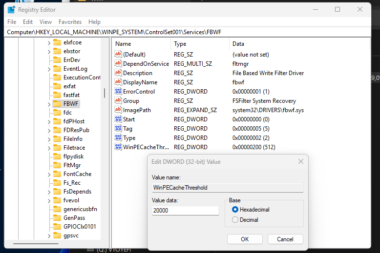Click the data value 0x00000200 (512)
Image resolution: width=380 pixels, height=253 pixels.
point(253,147)
